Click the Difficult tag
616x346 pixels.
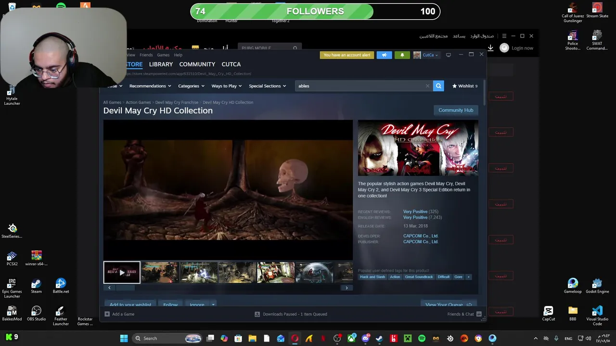tap(444, 277)
